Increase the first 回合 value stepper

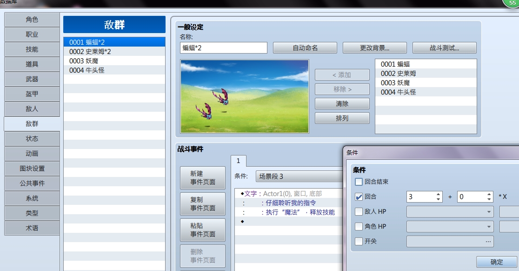click(438, 195)
